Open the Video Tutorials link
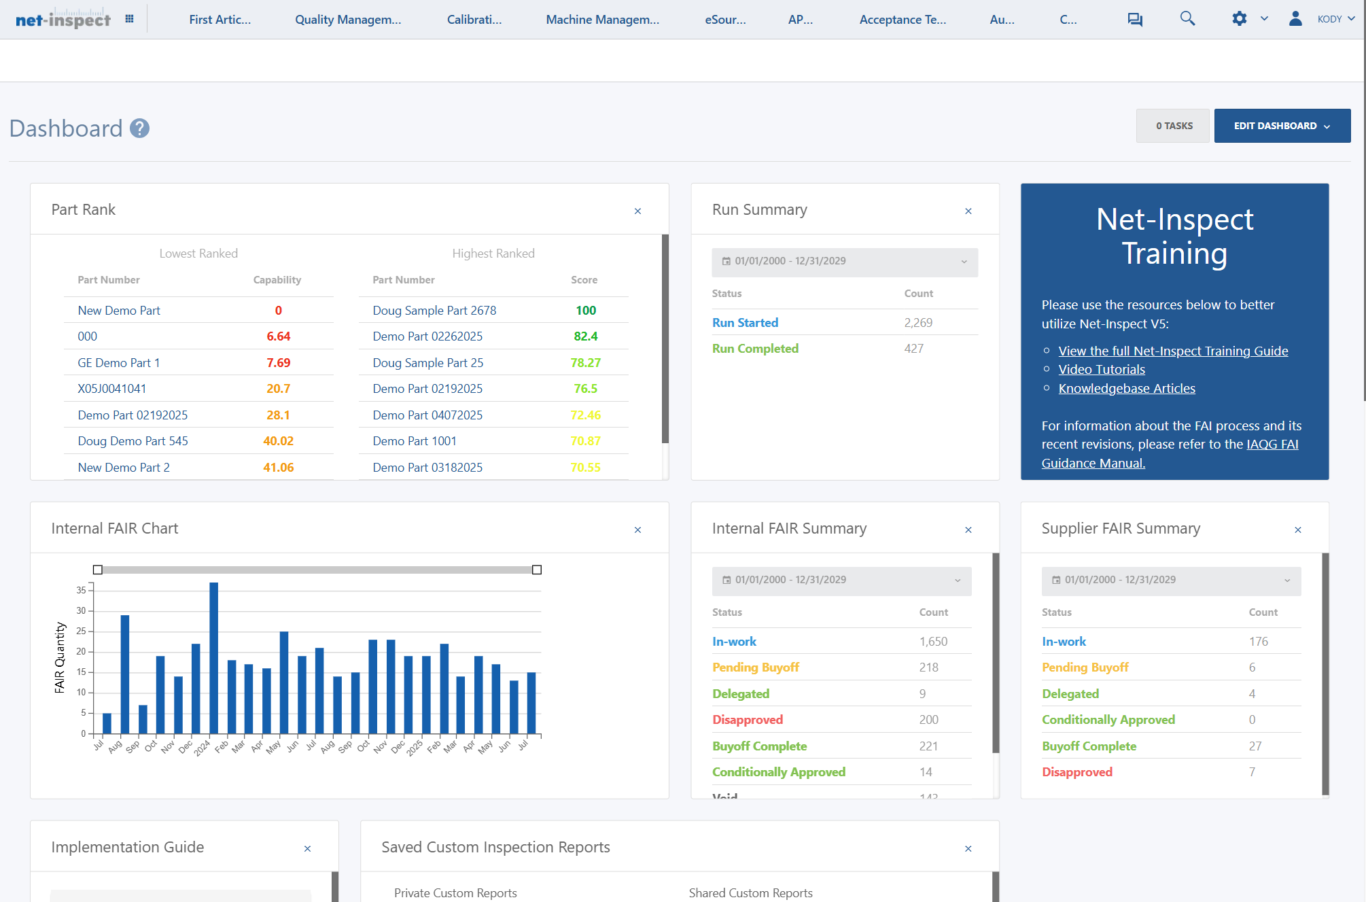Screen dimensions: 1366x902 click(x=1101, y=369)
